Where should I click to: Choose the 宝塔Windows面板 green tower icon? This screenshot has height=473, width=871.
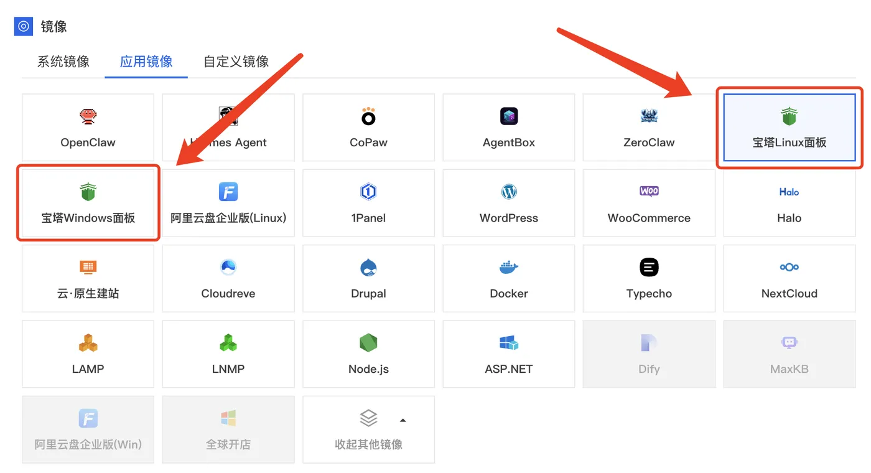(88, 192)
